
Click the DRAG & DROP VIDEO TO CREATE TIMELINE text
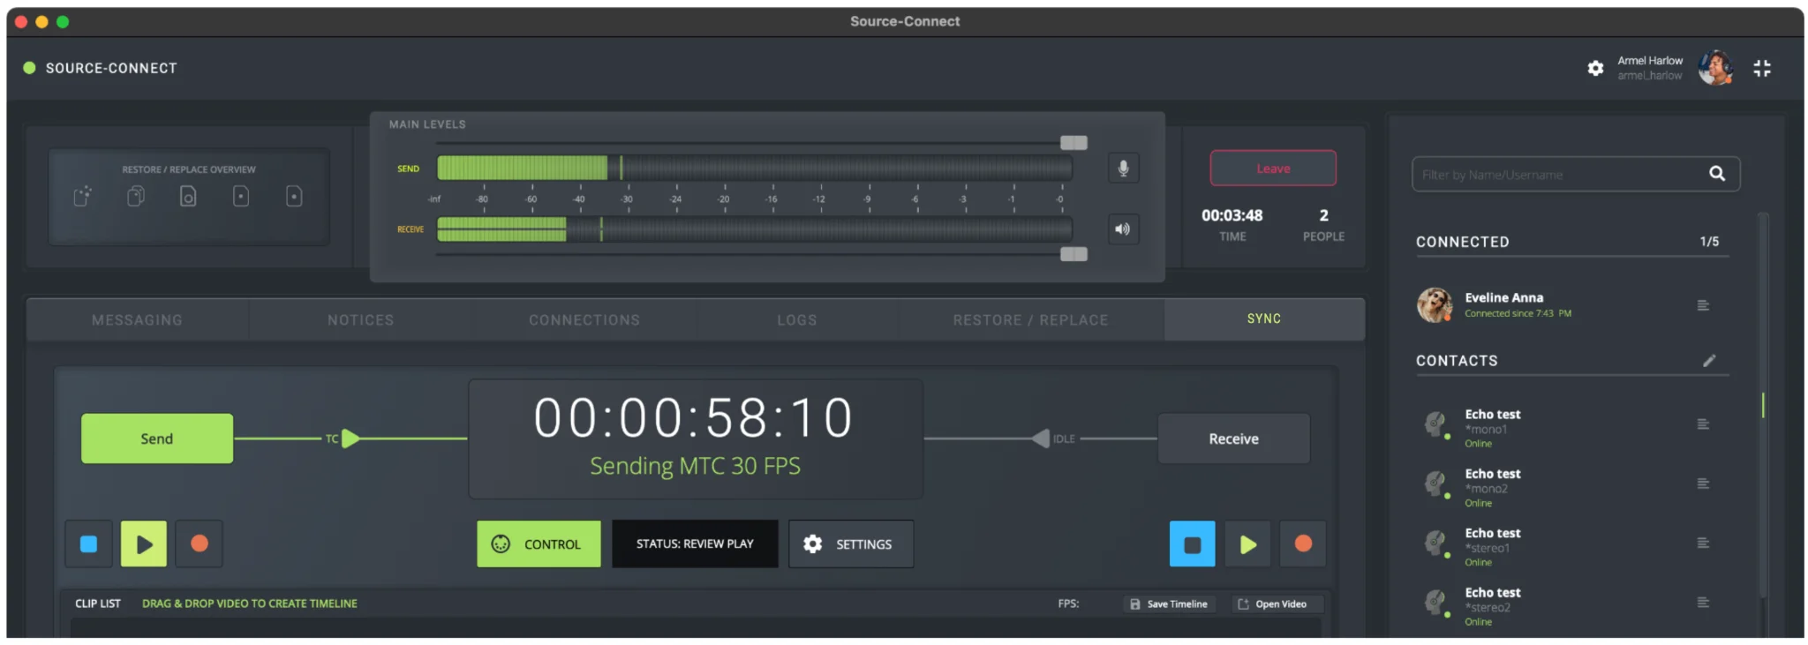[250, 604]
